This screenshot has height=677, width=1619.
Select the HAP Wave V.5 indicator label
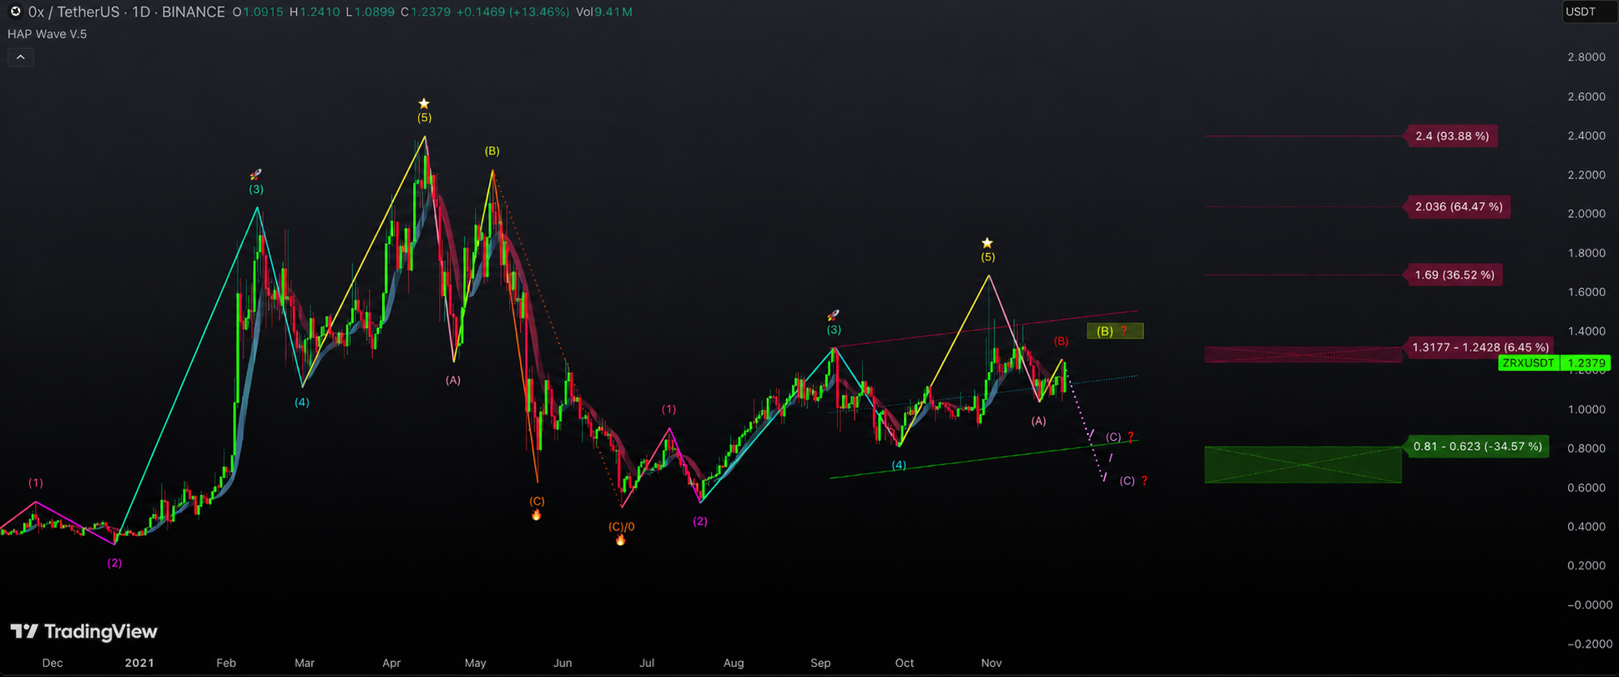coord(48,34)
